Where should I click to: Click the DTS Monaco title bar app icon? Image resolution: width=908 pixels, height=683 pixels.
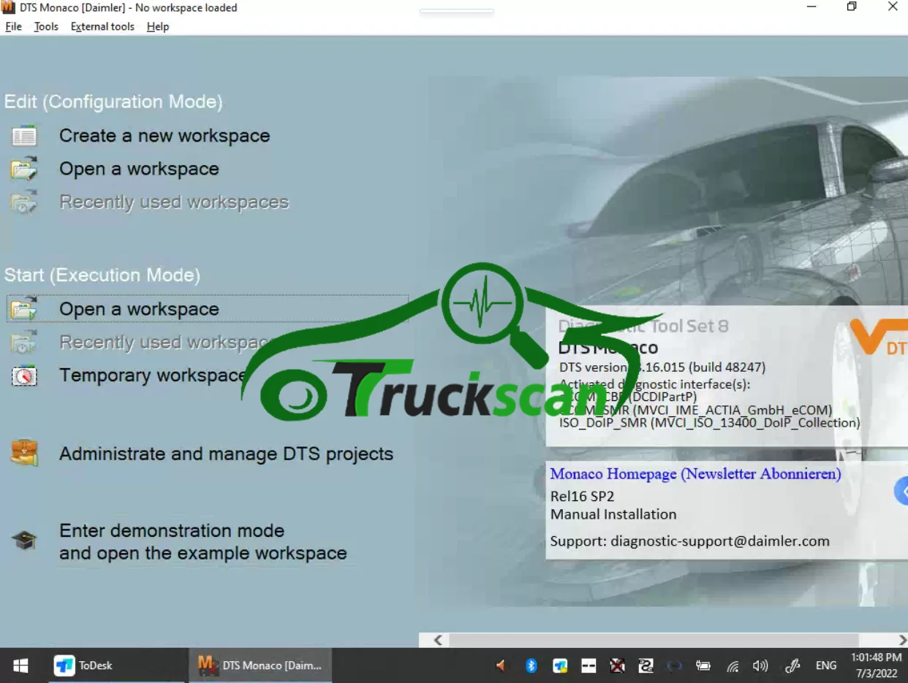(x=9, y=7)
